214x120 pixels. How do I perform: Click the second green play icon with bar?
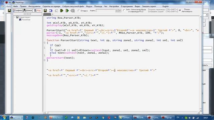coord(67,11)
